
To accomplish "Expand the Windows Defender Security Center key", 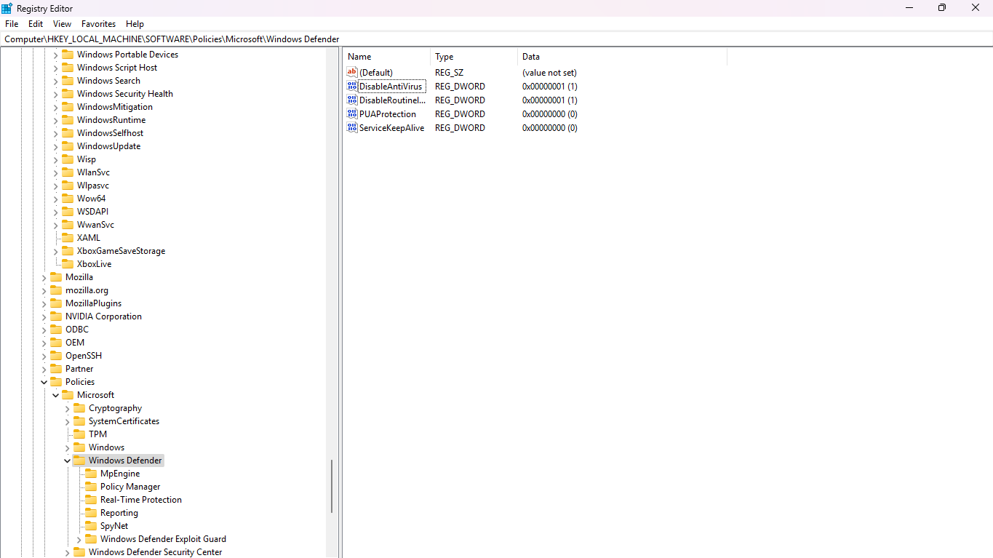I will point(67,552).
